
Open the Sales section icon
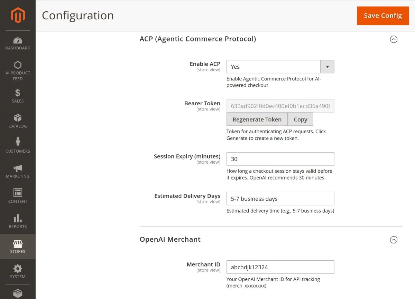(18, 93)
